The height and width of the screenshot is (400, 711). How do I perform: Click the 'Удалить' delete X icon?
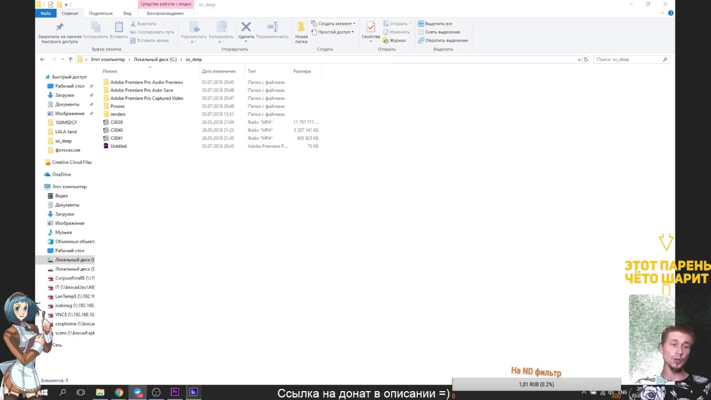click(246, 27)
